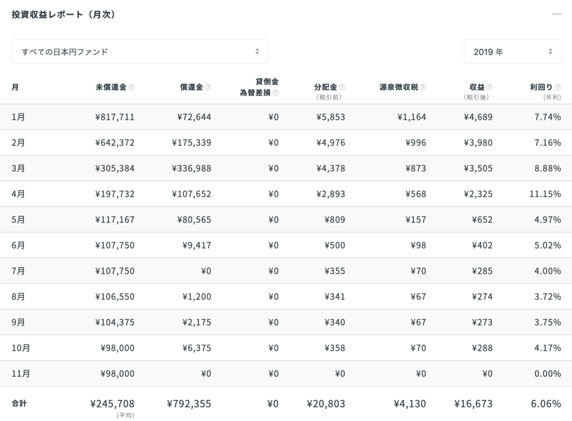Click help icon next to 未償還金
Viewport: 572px width, 421px height.
point(132,88)
